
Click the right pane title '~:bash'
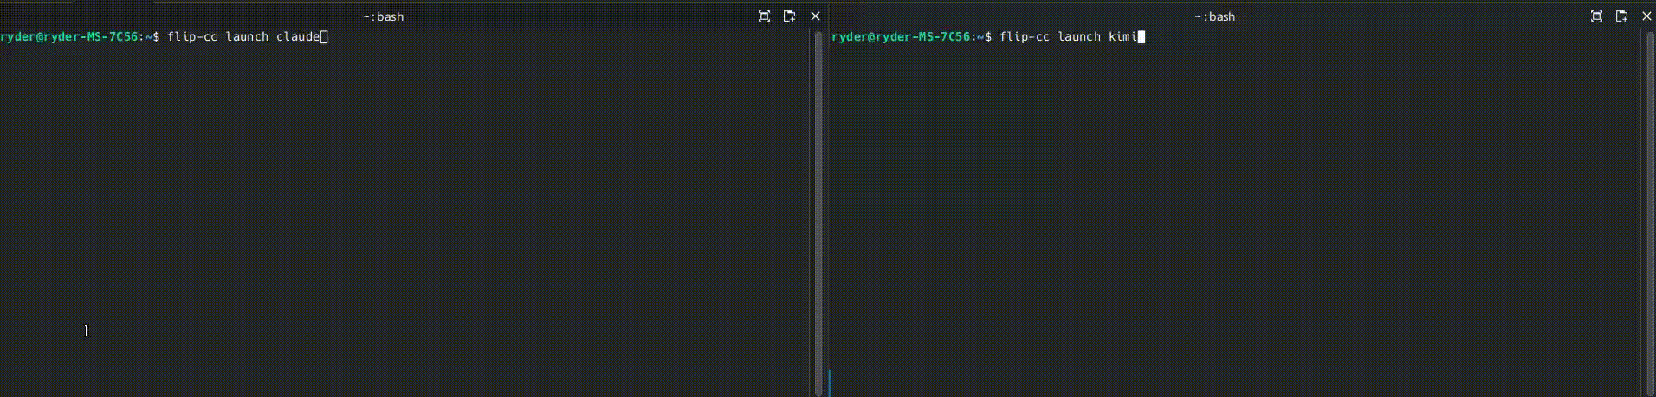1215,16
